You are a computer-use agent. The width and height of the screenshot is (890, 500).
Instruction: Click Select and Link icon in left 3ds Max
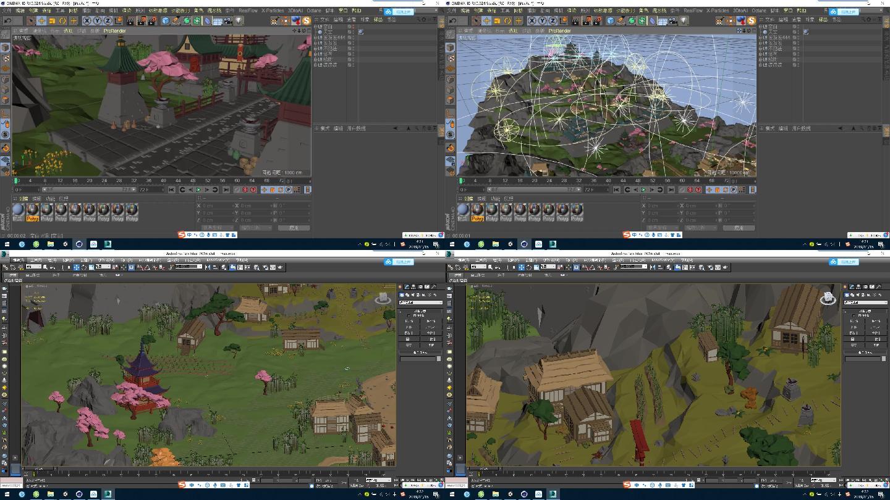(x=5, y=267)
